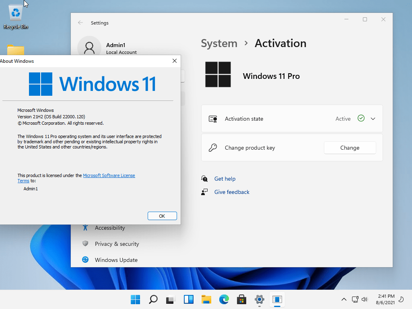Show hidden system tray icons
412x309 pixels.
coord(344,299)
